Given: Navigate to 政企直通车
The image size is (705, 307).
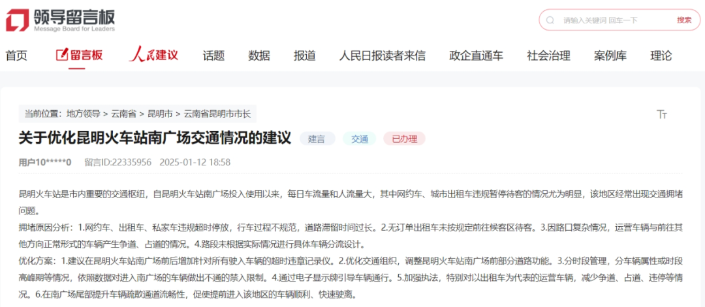Looking at the screenshot, I should pyautogui.click(x=476, y=55).
